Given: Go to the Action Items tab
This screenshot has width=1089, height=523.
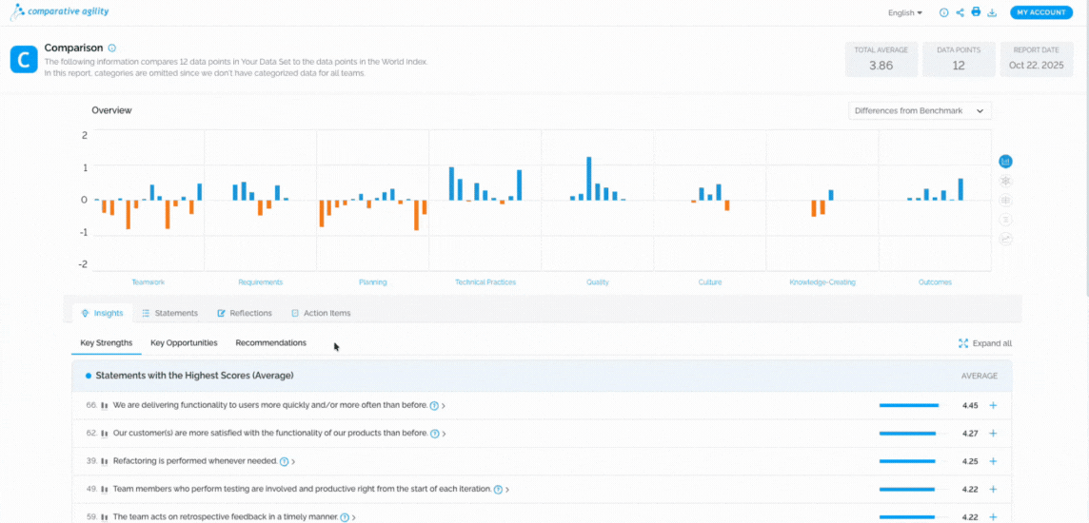Looking at the screenshot, I should point(321,313).
